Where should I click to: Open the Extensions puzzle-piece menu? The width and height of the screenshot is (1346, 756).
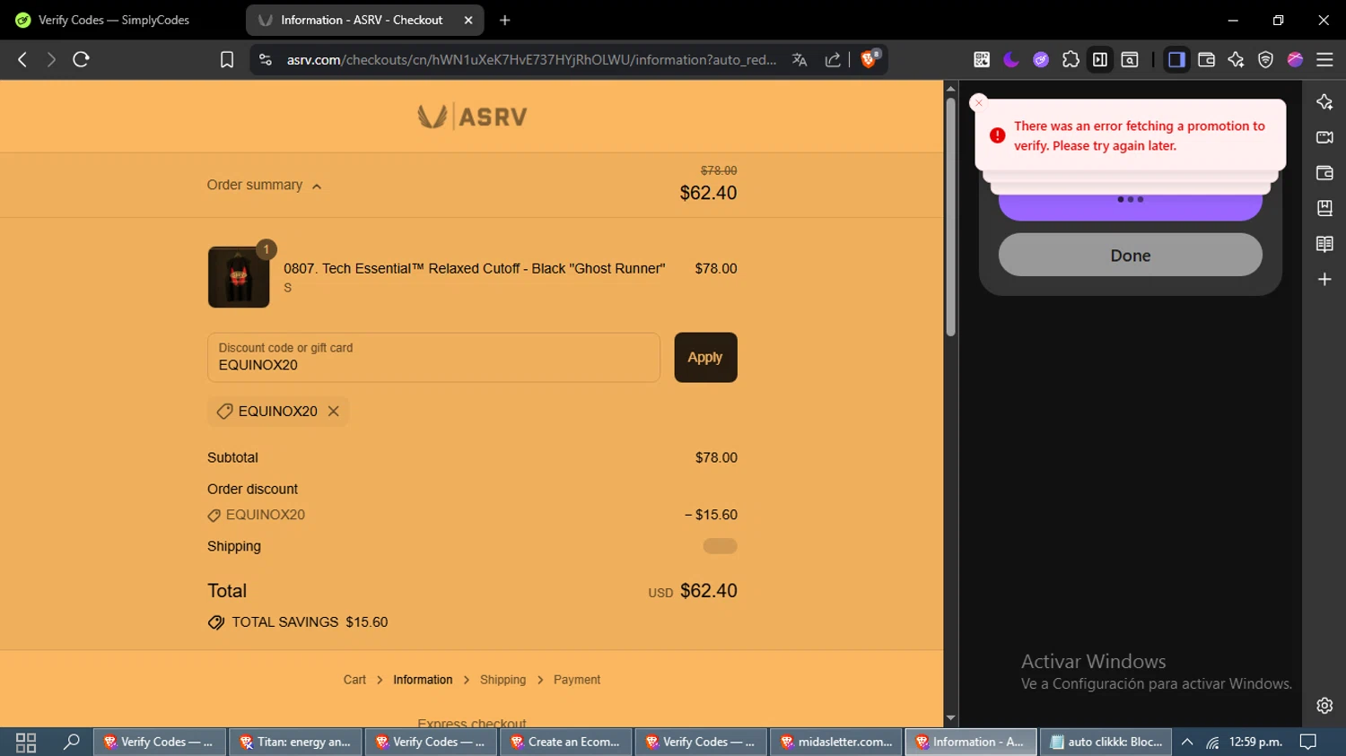pyautogui.click(x=1071, y=59)
